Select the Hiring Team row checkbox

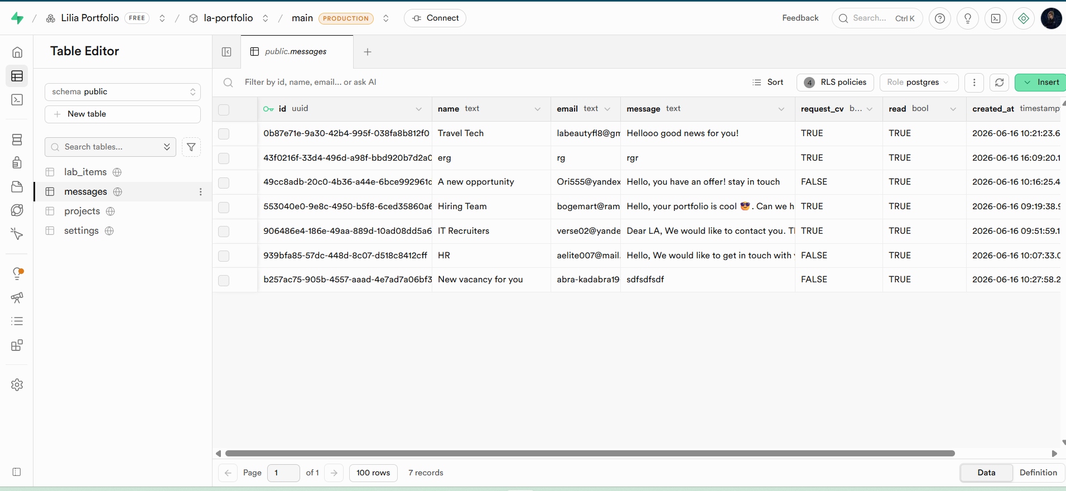224,208
